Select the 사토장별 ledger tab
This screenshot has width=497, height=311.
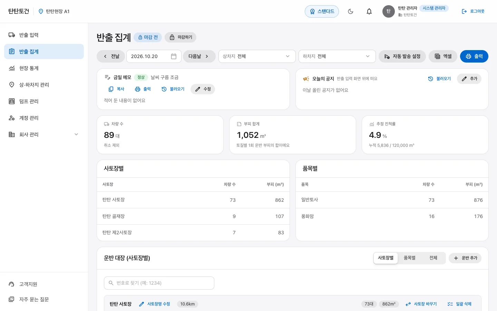[x=386, y=258]
